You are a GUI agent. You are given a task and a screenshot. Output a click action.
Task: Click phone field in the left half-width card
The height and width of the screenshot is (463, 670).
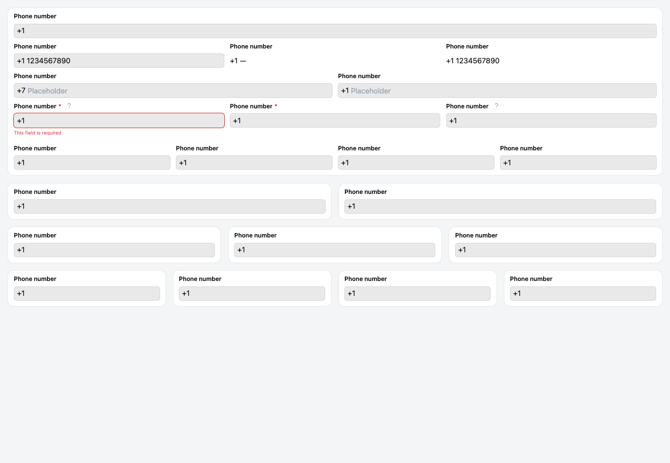[x=169, y=206]
